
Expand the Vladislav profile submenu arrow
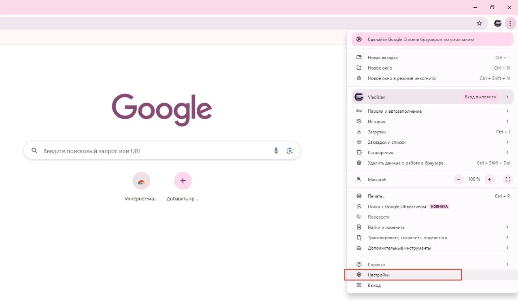[x=507, y=97]
